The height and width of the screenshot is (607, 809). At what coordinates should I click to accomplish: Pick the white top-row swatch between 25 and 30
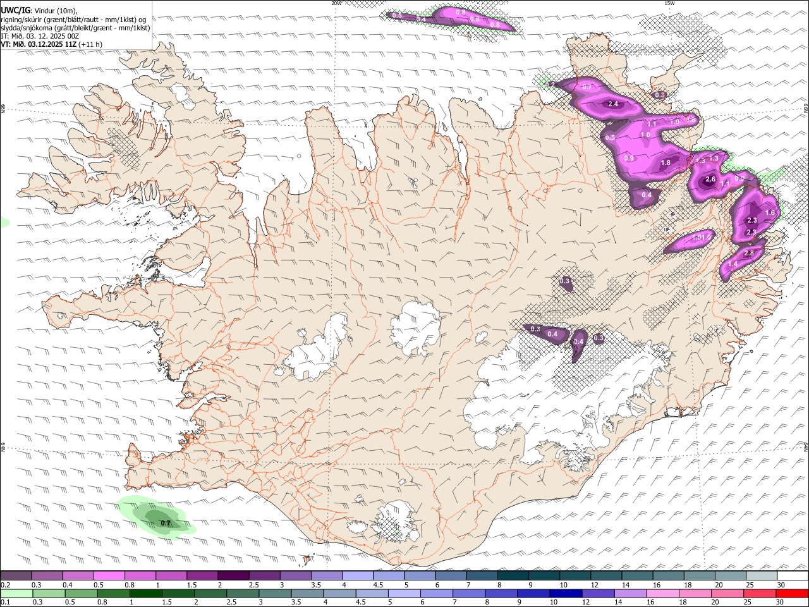click(762, 575)
